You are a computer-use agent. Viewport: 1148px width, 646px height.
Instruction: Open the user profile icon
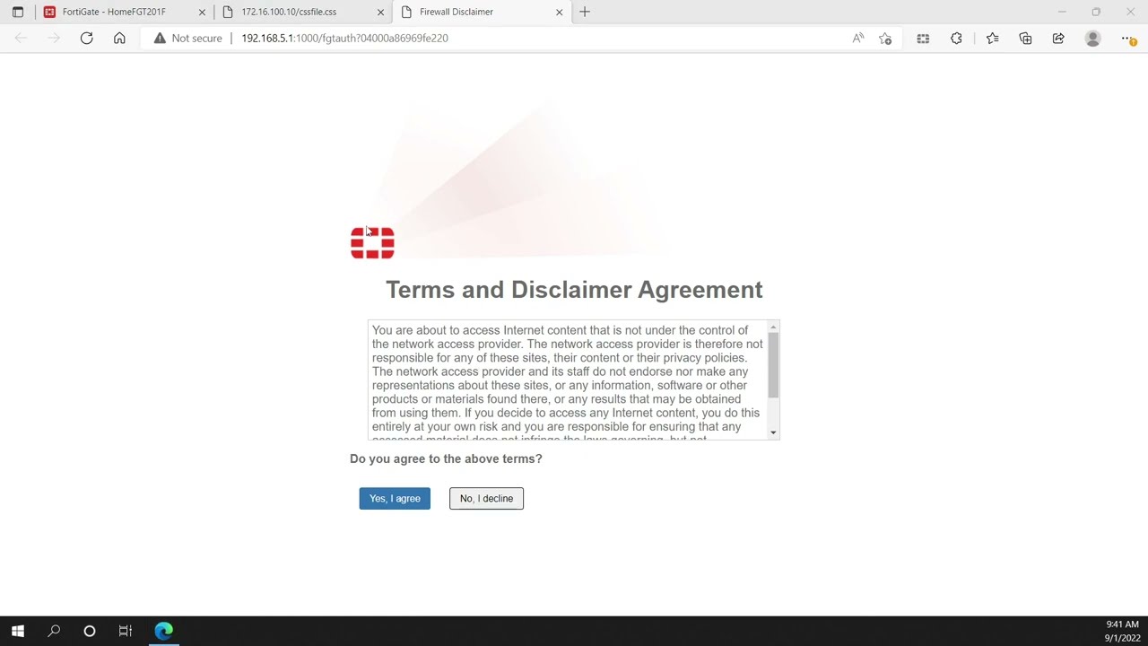pyautogui.click(x=1092, y=38)
